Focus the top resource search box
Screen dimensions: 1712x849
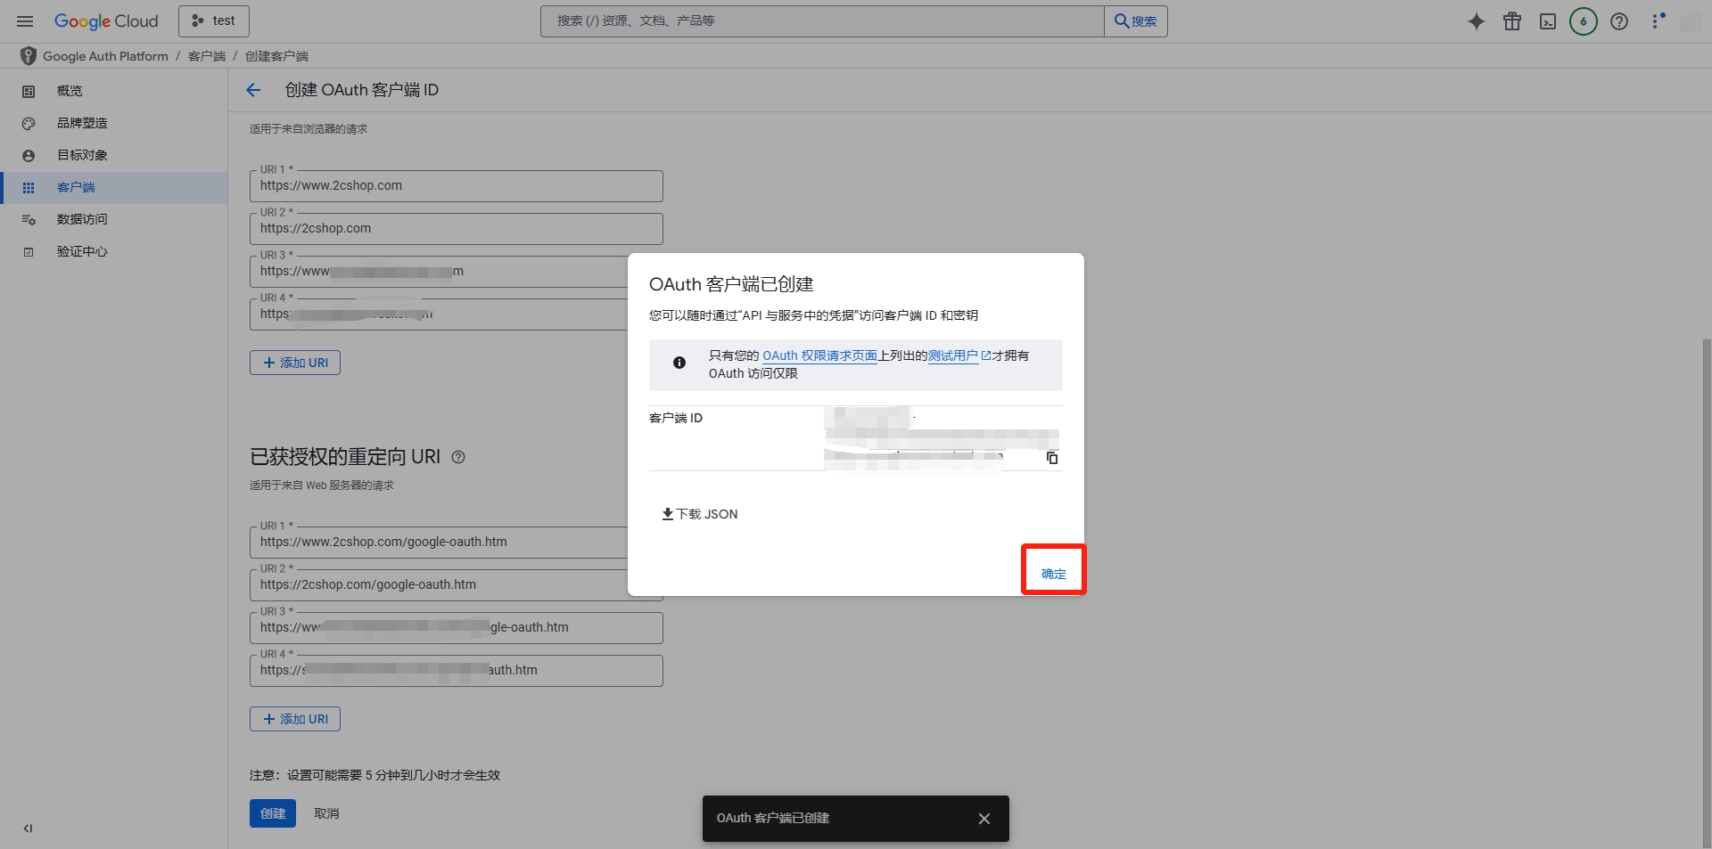tap(822, 21)
